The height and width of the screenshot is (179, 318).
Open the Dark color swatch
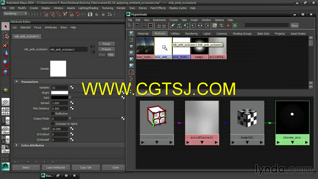pyautogui.click(x=60, y=97)
